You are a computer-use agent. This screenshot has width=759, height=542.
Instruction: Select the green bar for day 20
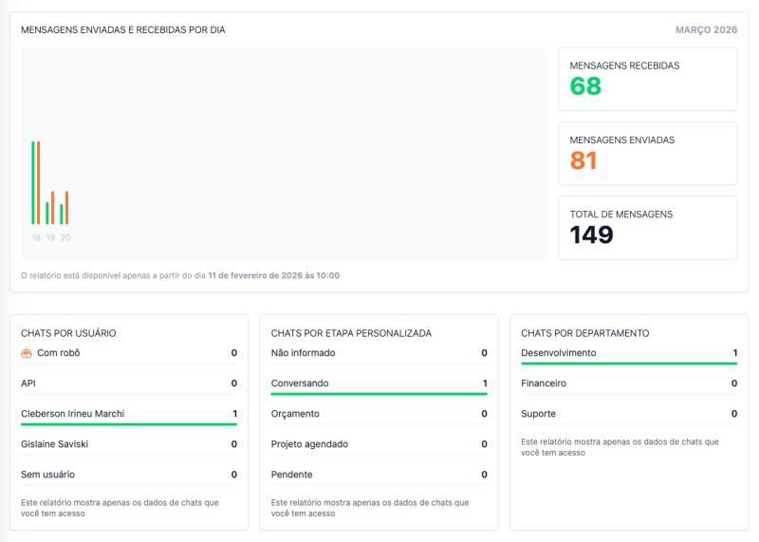click(62, 214)
